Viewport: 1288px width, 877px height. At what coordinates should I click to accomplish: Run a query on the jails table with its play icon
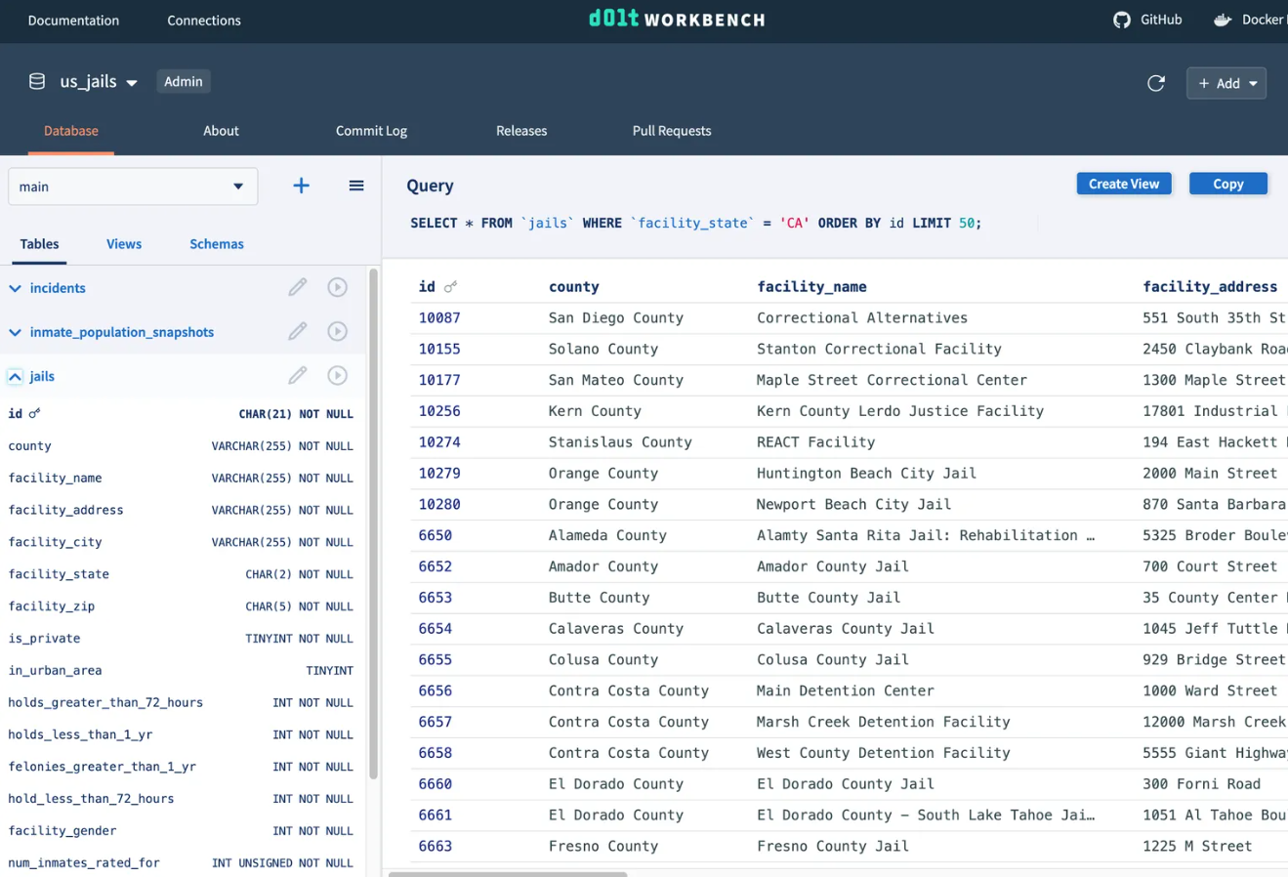337,375
